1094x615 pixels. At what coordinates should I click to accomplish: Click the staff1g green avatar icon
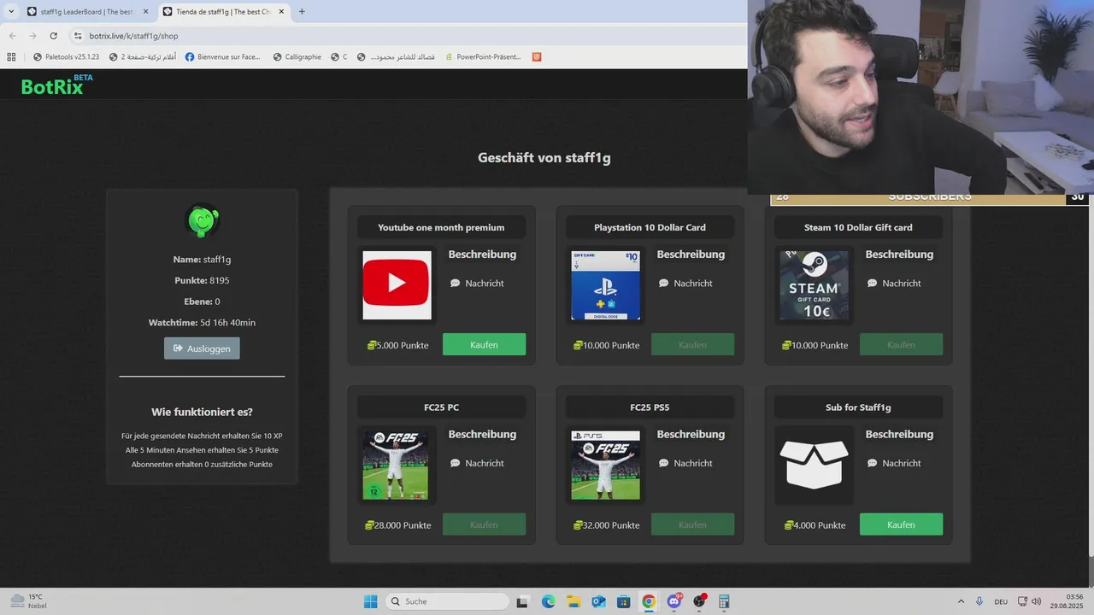(203, 221)
